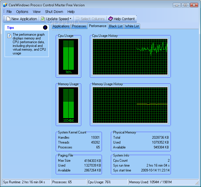Click the Update Speed button label
This screenshot has width=201, height=187.
tap(57, 19)
